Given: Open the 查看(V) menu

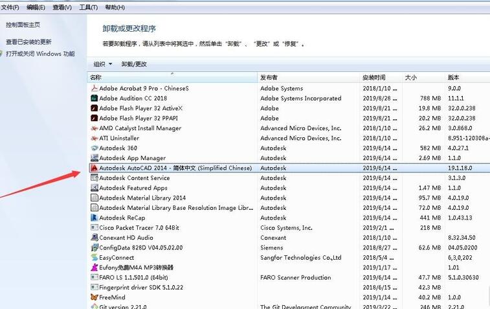Looking at the screenshot, I should click(62, 7).
